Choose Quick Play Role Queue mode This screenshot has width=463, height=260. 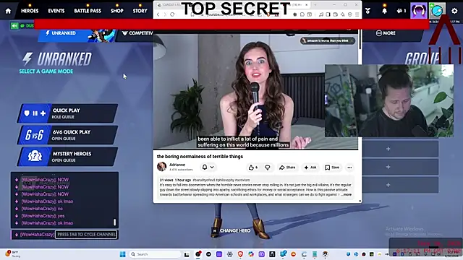(x=67, y=113)
